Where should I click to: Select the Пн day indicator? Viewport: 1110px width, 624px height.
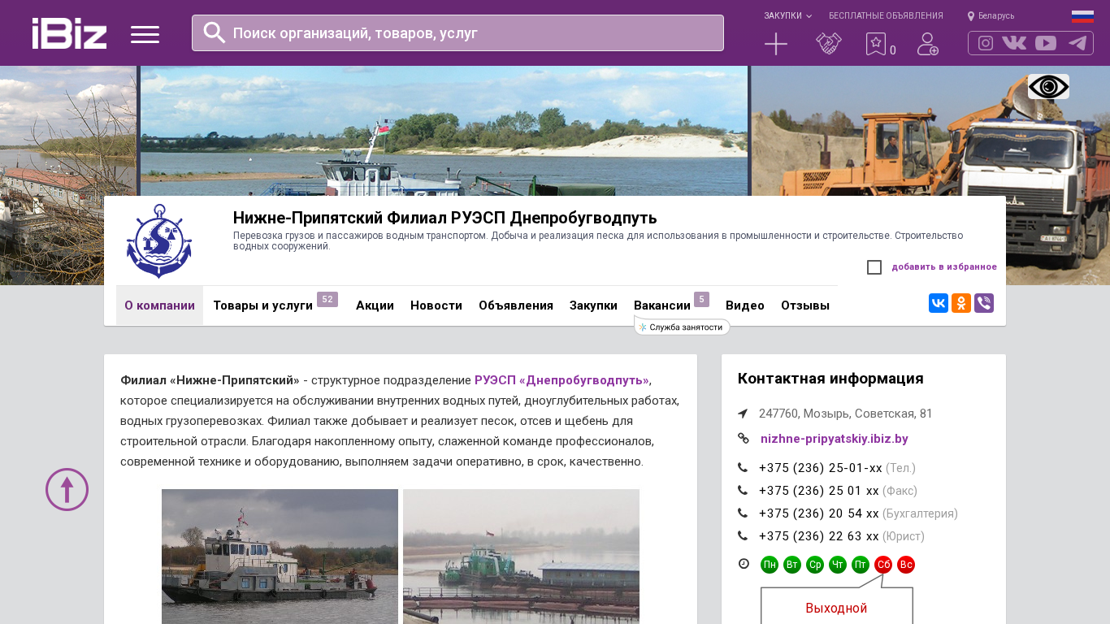[770, 565]
